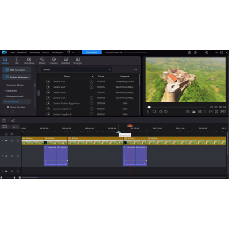229x229 pixels.
Task: Click the stop button under preview
Action: pyautogui.click(x=154, y=112)
